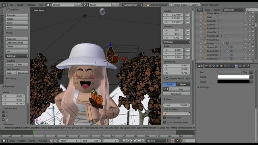Open the All Scenes outliner dropdown
The image size is (258, 145).
[234, 10]
